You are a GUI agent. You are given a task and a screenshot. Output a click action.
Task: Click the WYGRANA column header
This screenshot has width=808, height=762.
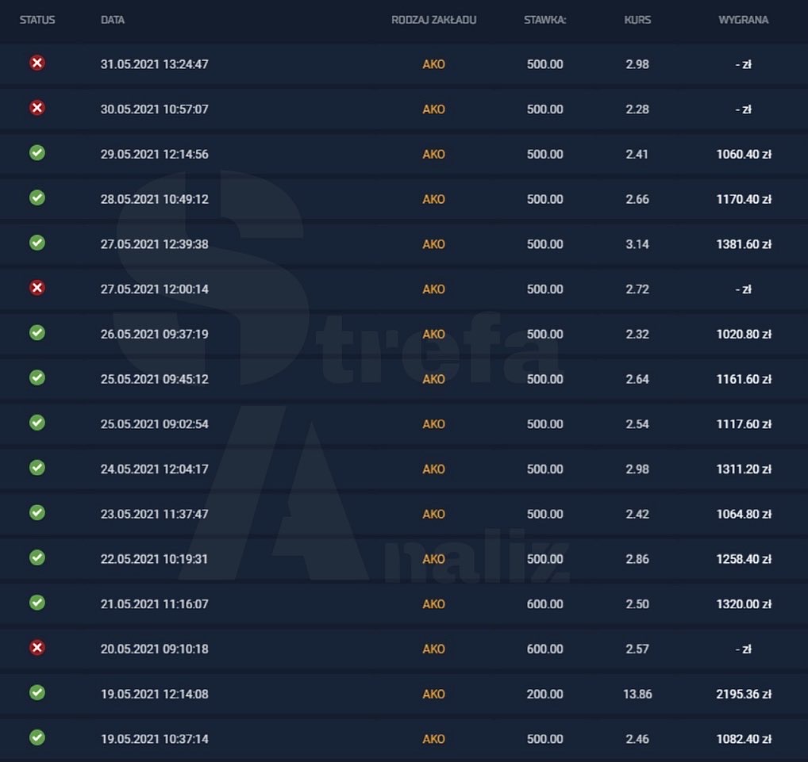[744, 20]
